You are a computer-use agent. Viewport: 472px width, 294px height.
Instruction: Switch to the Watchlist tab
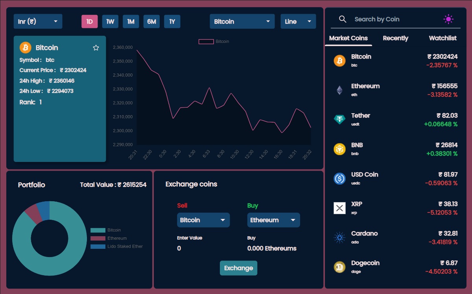coord(443,38)
